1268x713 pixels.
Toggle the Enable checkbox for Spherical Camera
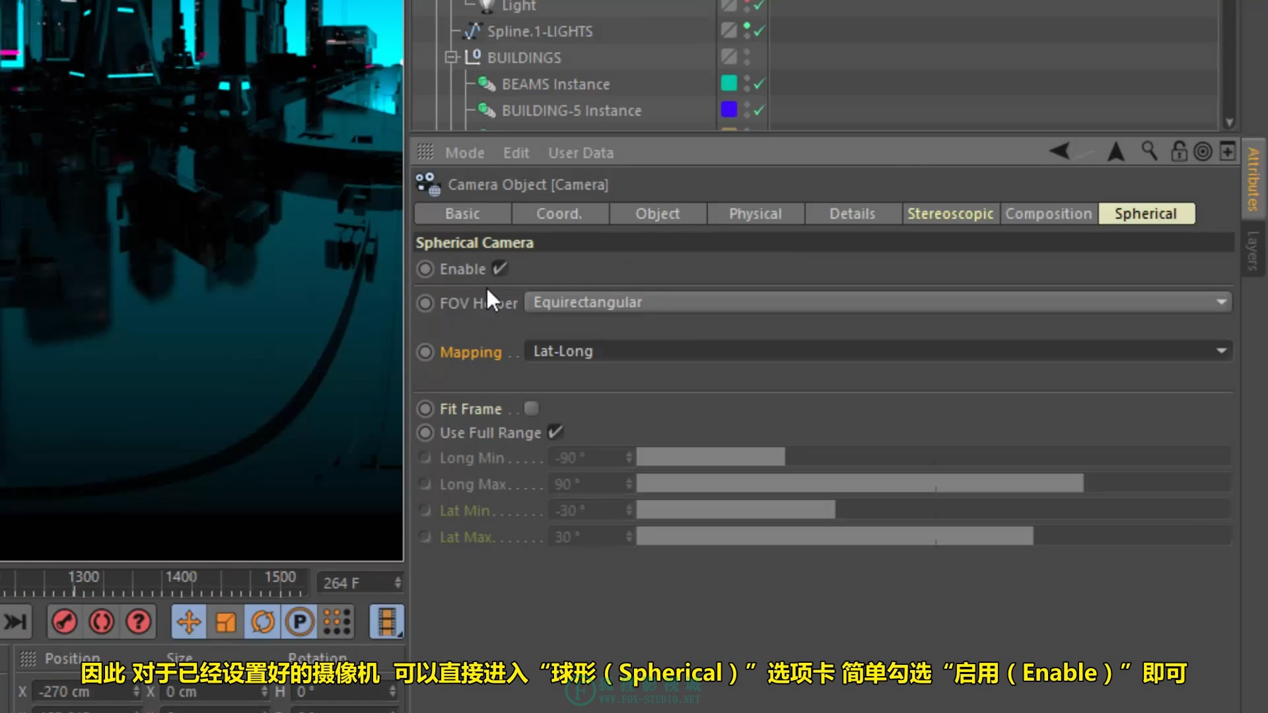point(500,268)
